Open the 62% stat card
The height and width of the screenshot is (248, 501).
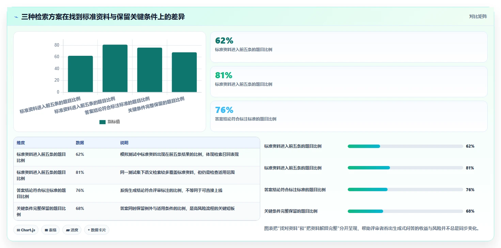click(x=349, y=47)
